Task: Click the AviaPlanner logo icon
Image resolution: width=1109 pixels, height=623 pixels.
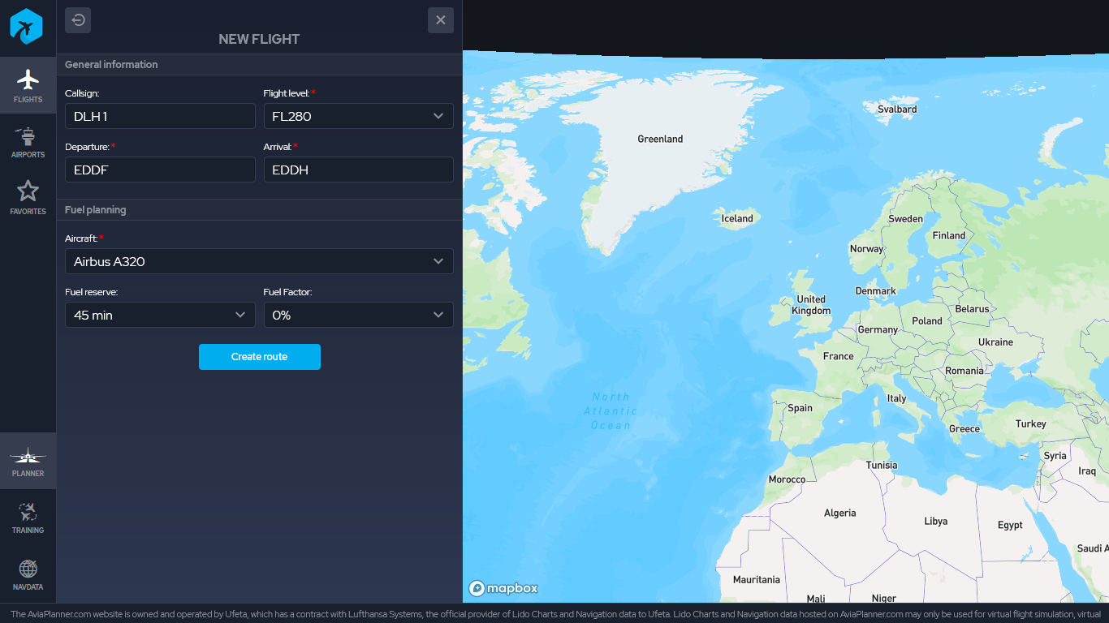Action: [26, 27]
